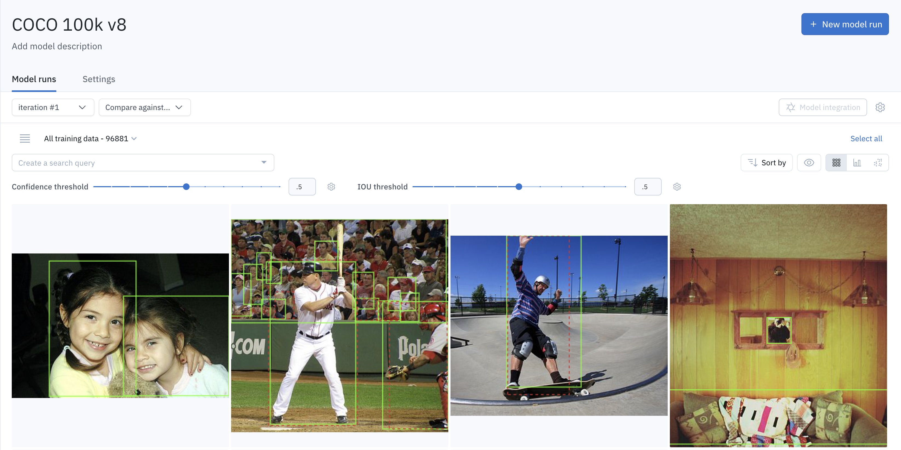Screen dimensions: 901x450
Task: Switch to grid gallery view
Action: 836,163
